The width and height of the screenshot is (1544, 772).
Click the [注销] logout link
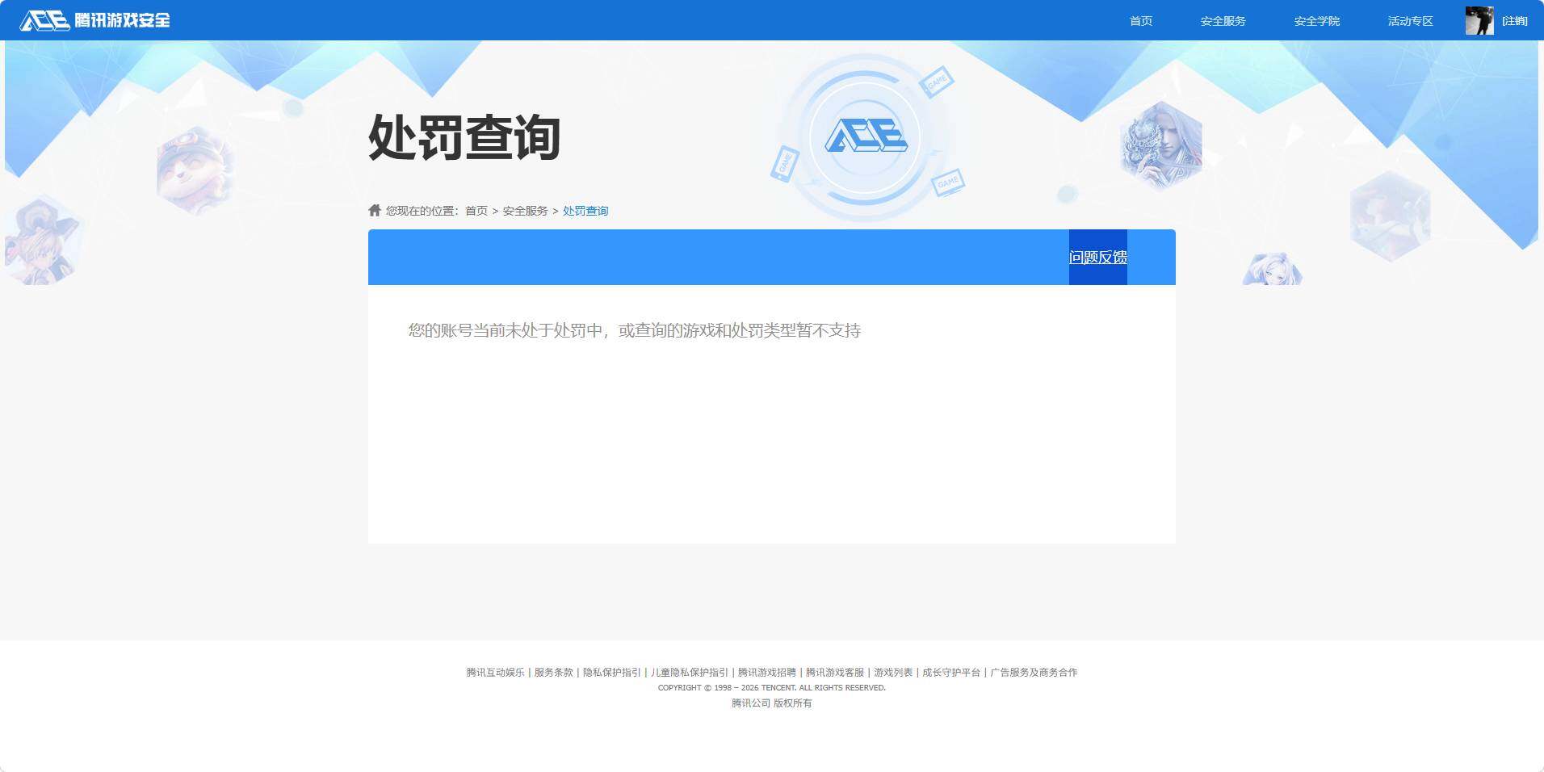pyautogui.click(x=1515, y=21)
